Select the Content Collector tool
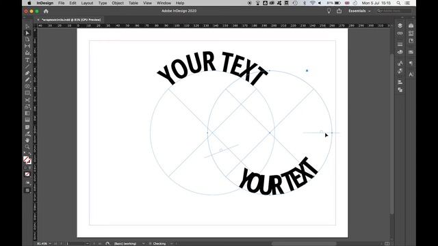The width and height of the screenshot is (438, 246). (27, 53)
